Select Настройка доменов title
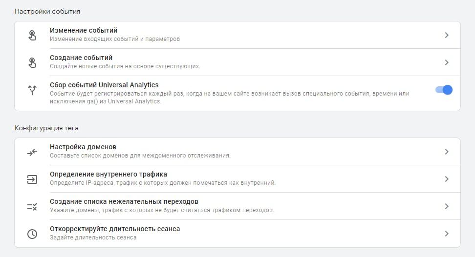Viewport: 475px width, 257px height. (83, 147)
